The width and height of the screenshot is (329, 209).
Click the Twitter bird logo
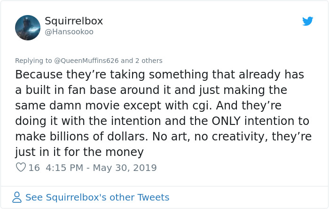pos(307,21)
